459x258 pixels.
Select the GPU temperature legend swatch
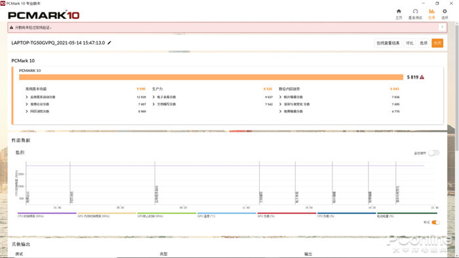pos(227,213)
